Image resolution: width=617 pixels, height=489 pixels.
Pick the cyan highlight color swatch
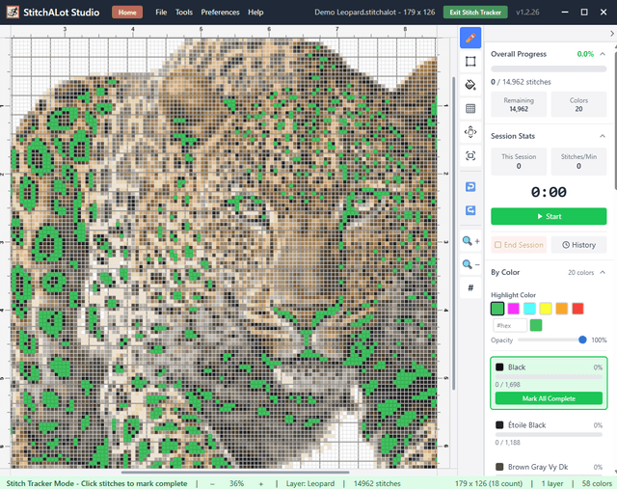[529, 309]
